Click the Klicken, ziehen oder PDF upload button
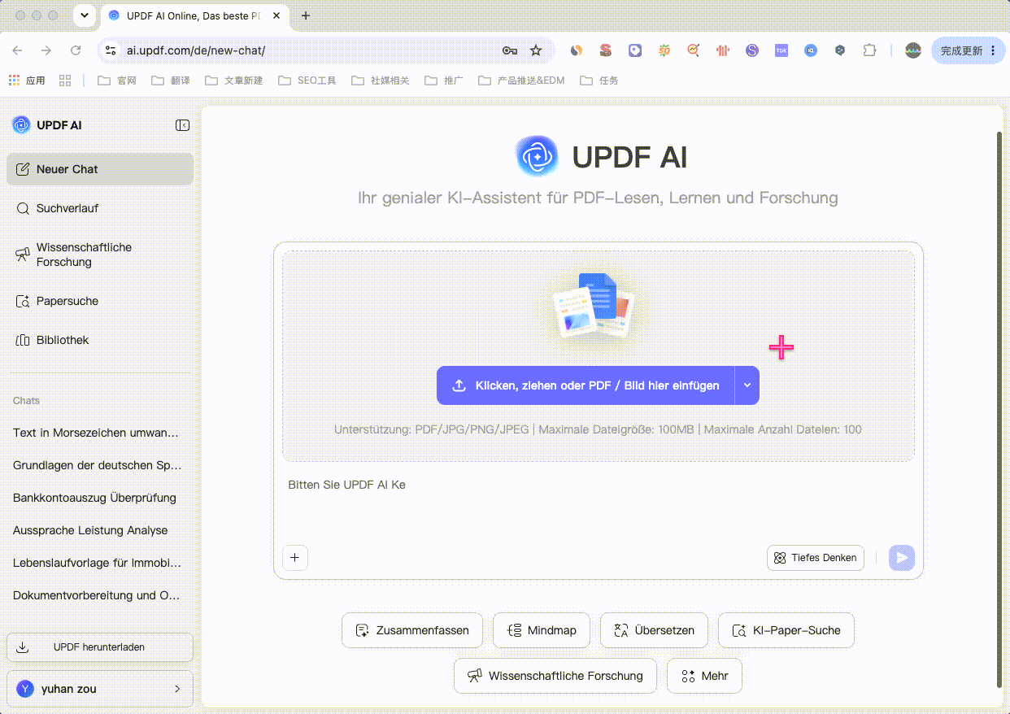Image resolution: width=1010 pixels, height=714 pixels. pos(586,385)
